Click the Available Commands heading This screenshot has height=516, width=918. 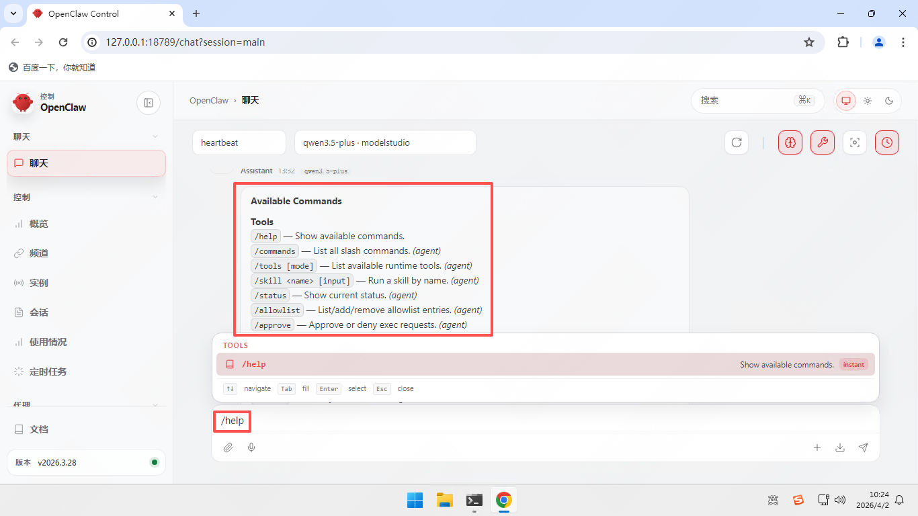pyautogui.click(x=296, y=201)
